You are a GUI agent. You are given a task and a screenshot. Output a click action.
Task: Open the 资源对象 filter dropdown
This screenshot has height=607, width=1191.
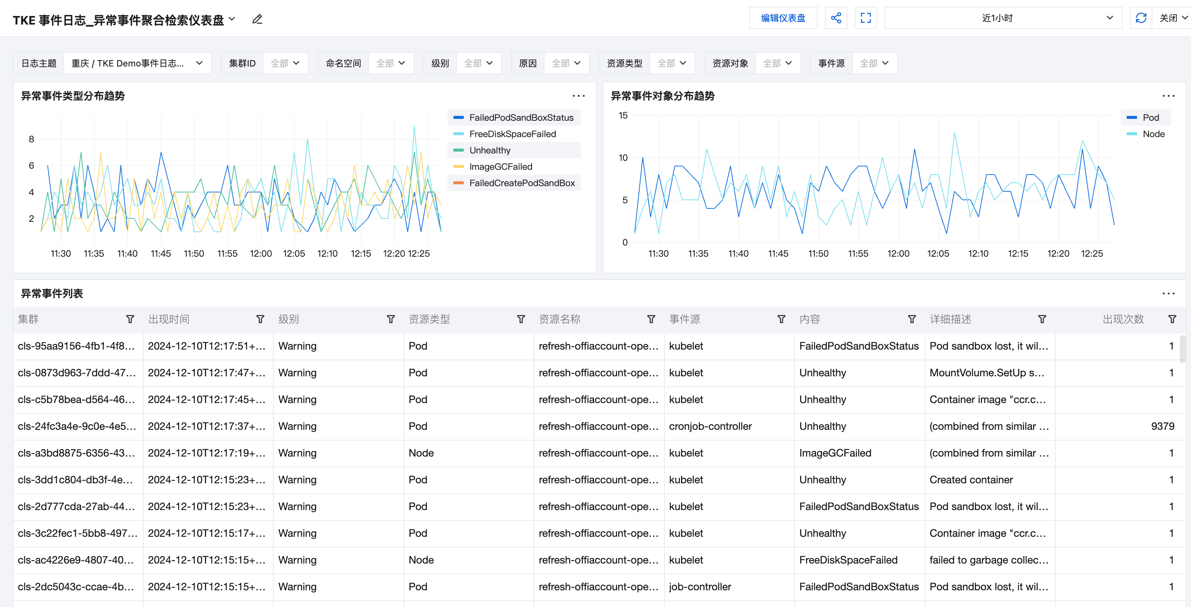[778, 63]
